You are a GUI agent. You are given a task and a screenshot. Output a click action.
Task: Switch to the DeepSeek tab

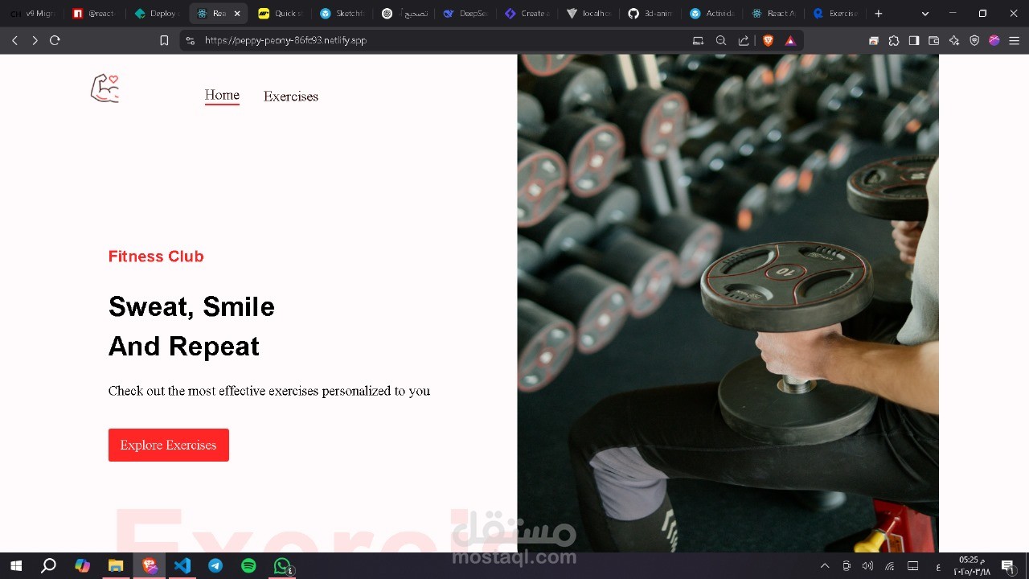pyautogui.click(x=465, y=13)
